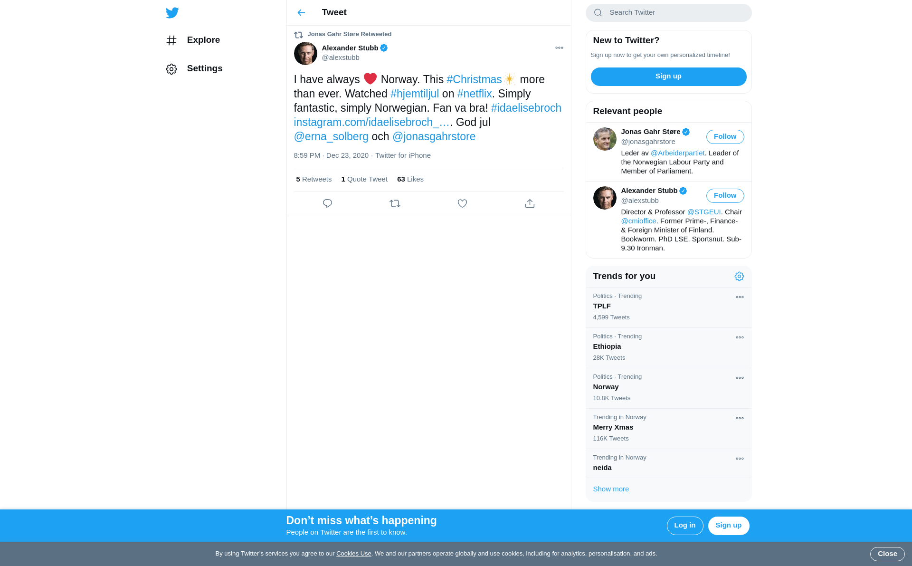Image resolution: width=912 pixels, height=566 pixels.
Task: Open the tweet's more options menu
Action: click(x=559, y=48)
